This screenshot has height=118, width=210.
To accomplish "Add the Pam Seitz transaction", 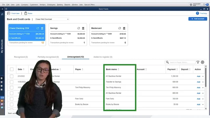I will click(x=199, y=99).
